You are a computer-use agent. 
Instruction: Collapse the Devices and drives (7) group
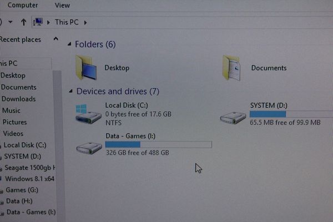point(70,91)
